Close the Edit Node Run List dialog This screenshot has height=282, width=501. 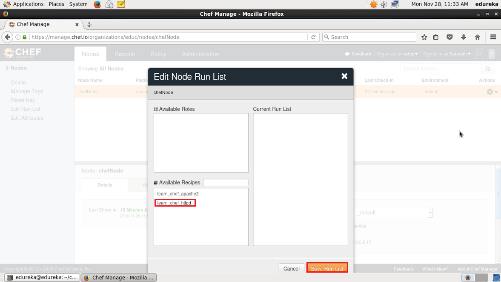click(x=344, y=76)
